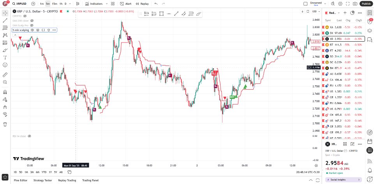Viewport: 374px width, 184px height.
Task: Open the notifications bell icon
Action: (x=370, y=170)
